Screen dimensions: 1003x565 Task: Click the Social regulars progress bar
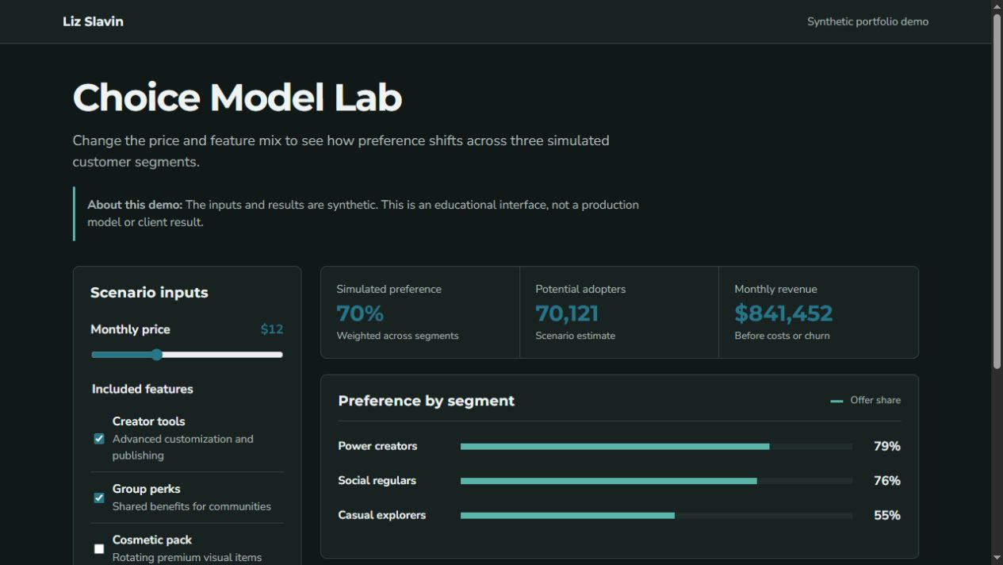click(x=657, y=481)
